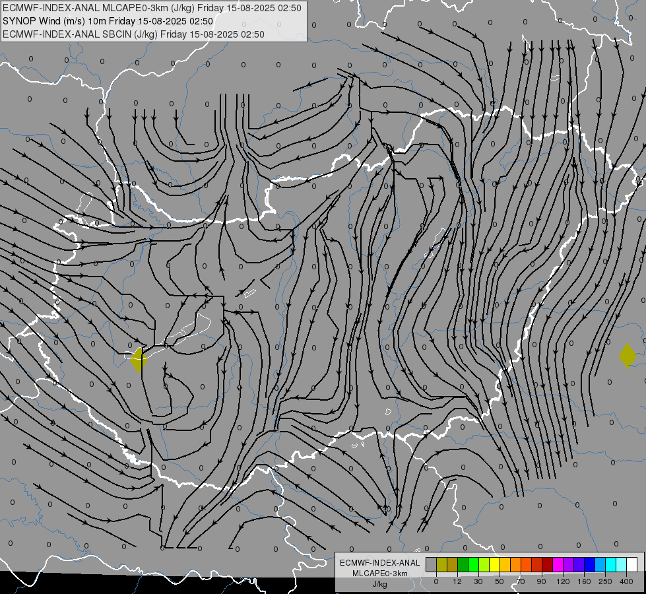Click the legend tick value '30'
646x594 pixels.
point(478,581)
